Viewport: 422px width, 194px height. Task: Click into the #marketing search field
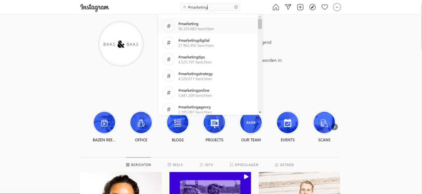[210, 7]
